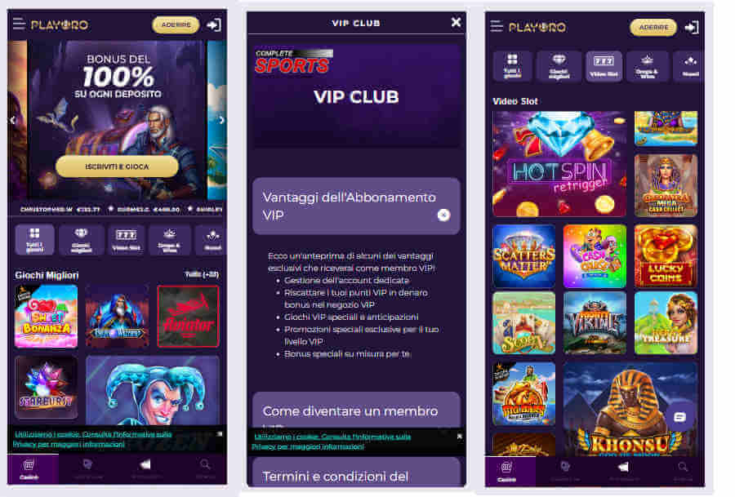
Task: Open Aviator game thumbnail
Action: pyautogui.click(x=188, y=316)
